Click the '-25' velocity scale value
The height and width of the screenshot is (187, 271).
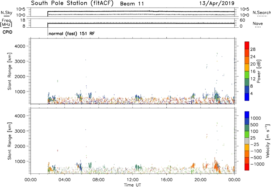[255, 144]
